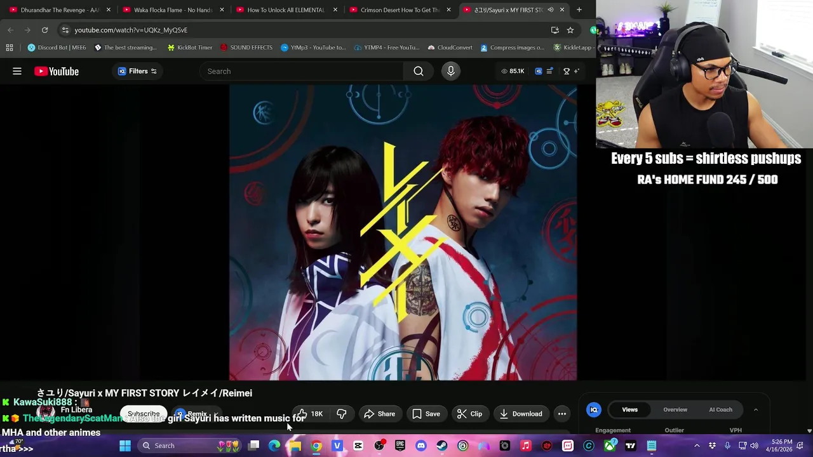Switch to the Overview tab in vidIQ

675,409
